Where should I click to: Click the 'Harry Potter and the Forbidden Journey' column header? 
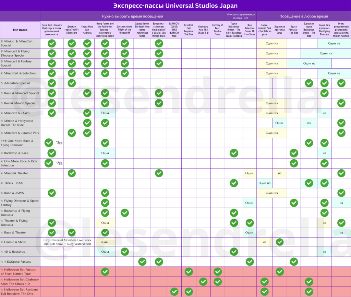coord(105,30)
